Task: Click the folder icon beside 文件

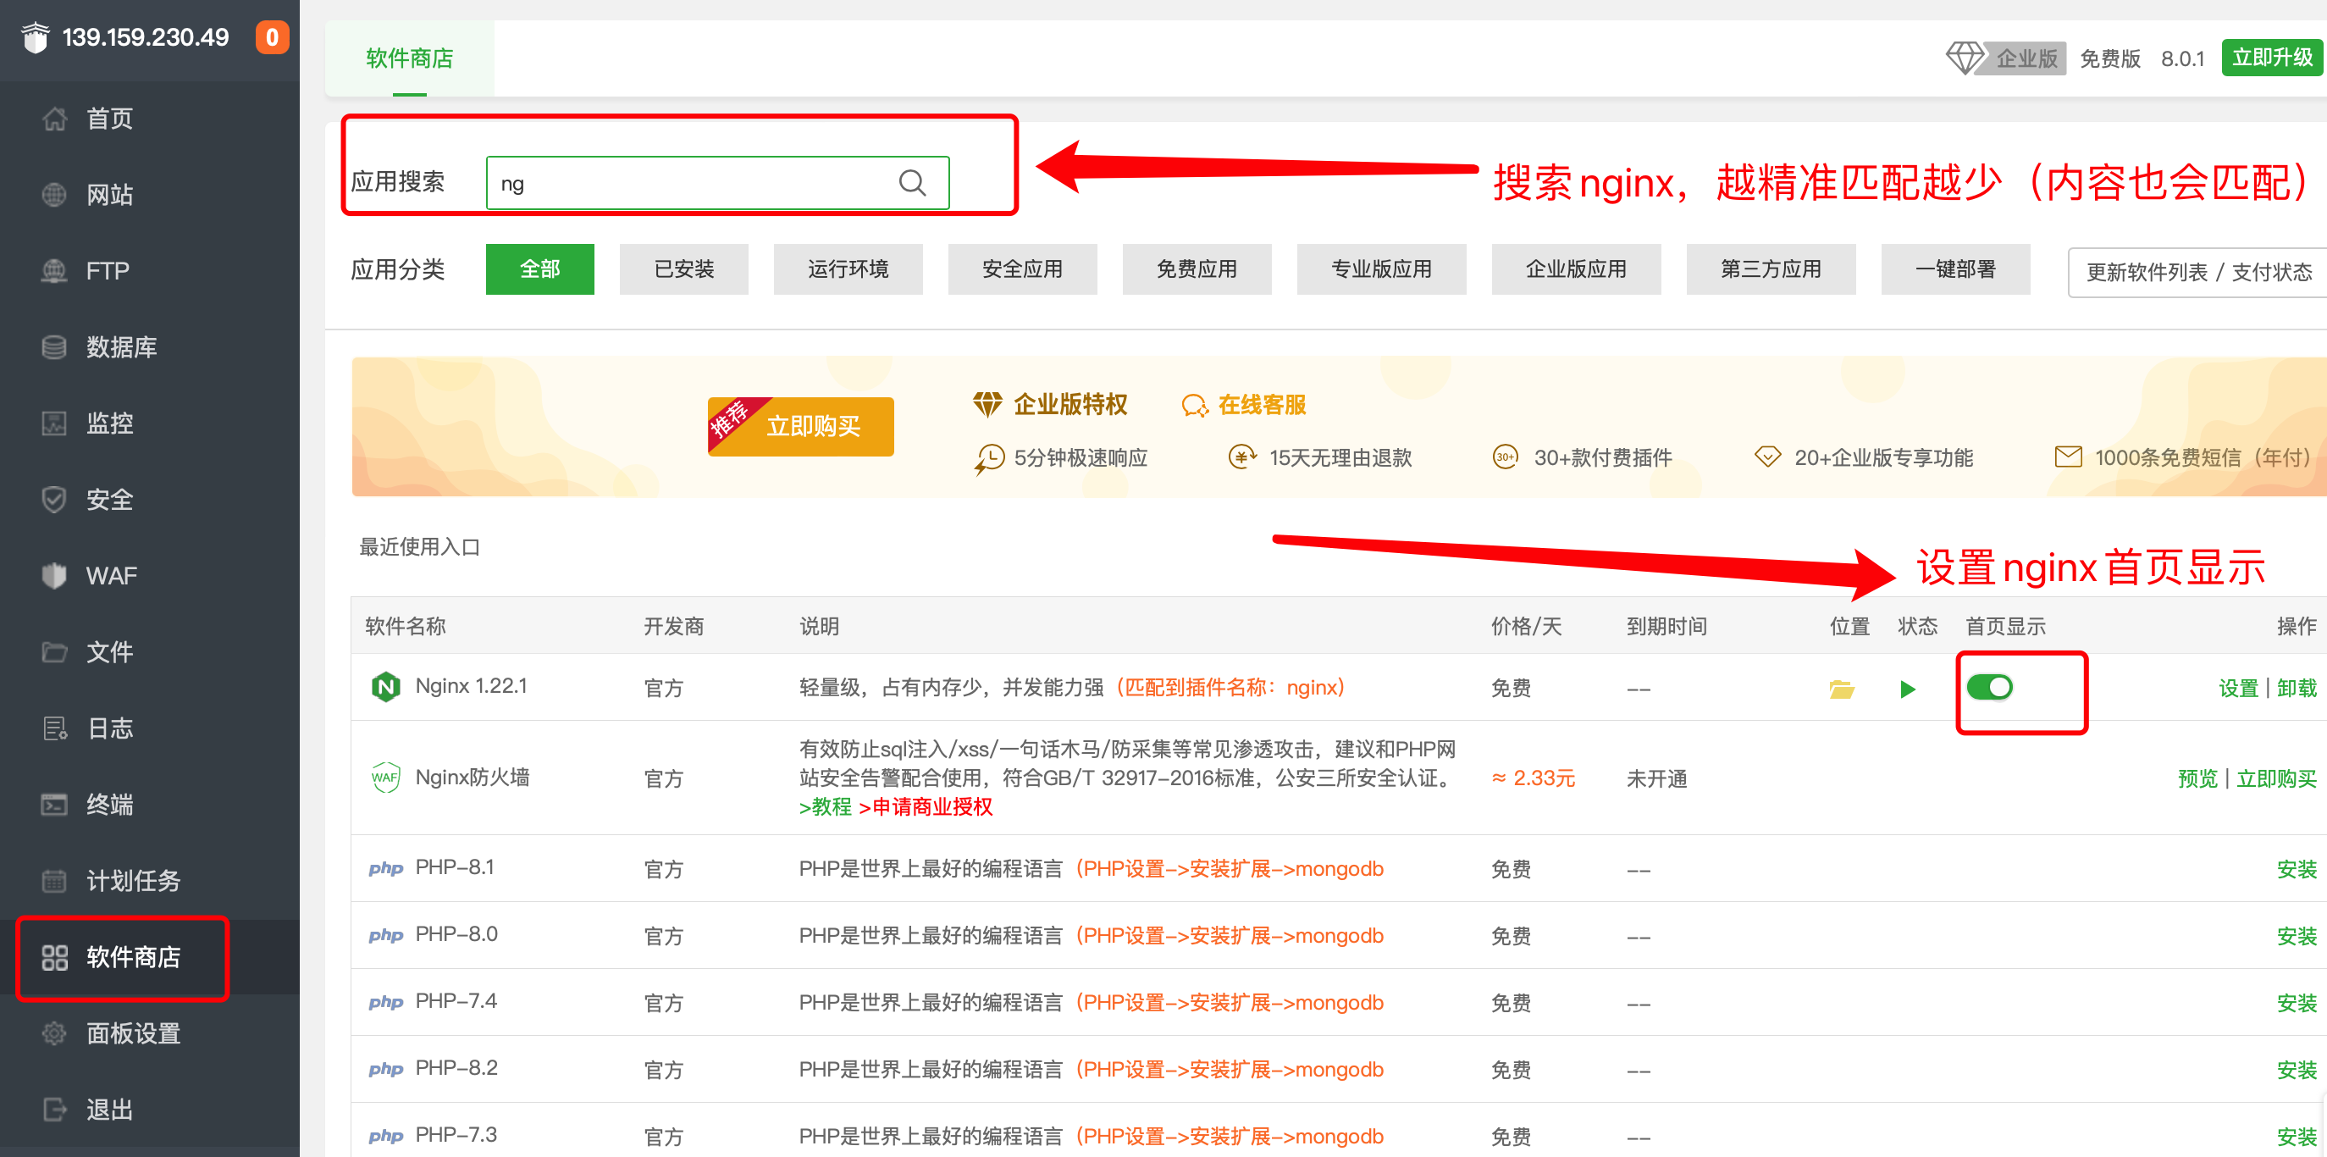Action: tap(54, 651)
